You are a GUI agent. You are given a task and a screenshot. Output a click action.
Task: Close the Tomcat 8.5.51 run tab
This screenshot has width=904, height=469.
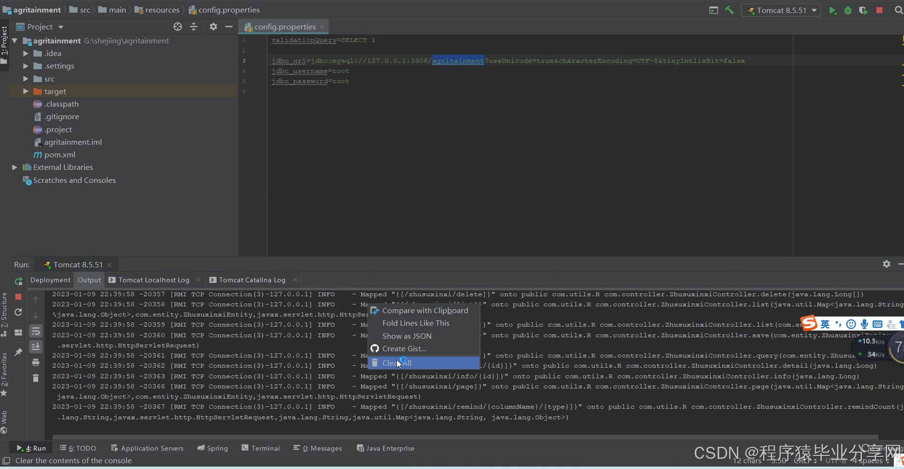[x=110, y=265]
